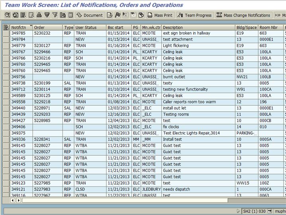Open the Document toolbar button
Image resolution: width=286 pixels, height=215 pixels.
click(x=90, y=15)
